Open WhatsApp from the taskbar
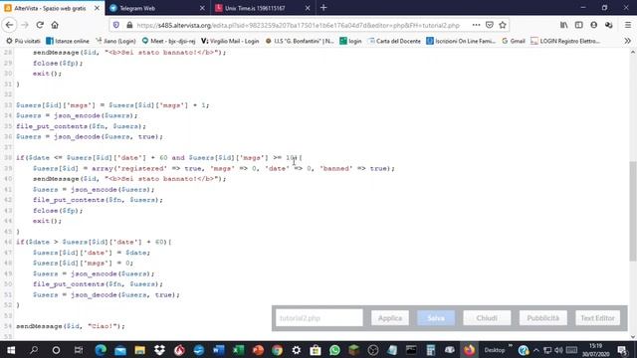This screenshot has width=637, height=358. pyautogui.click(x=334, y=350)
